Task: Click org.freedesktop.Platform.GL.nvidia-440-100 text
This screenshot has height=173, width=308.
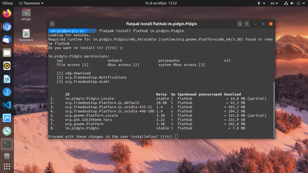Action: pos(109,111)
